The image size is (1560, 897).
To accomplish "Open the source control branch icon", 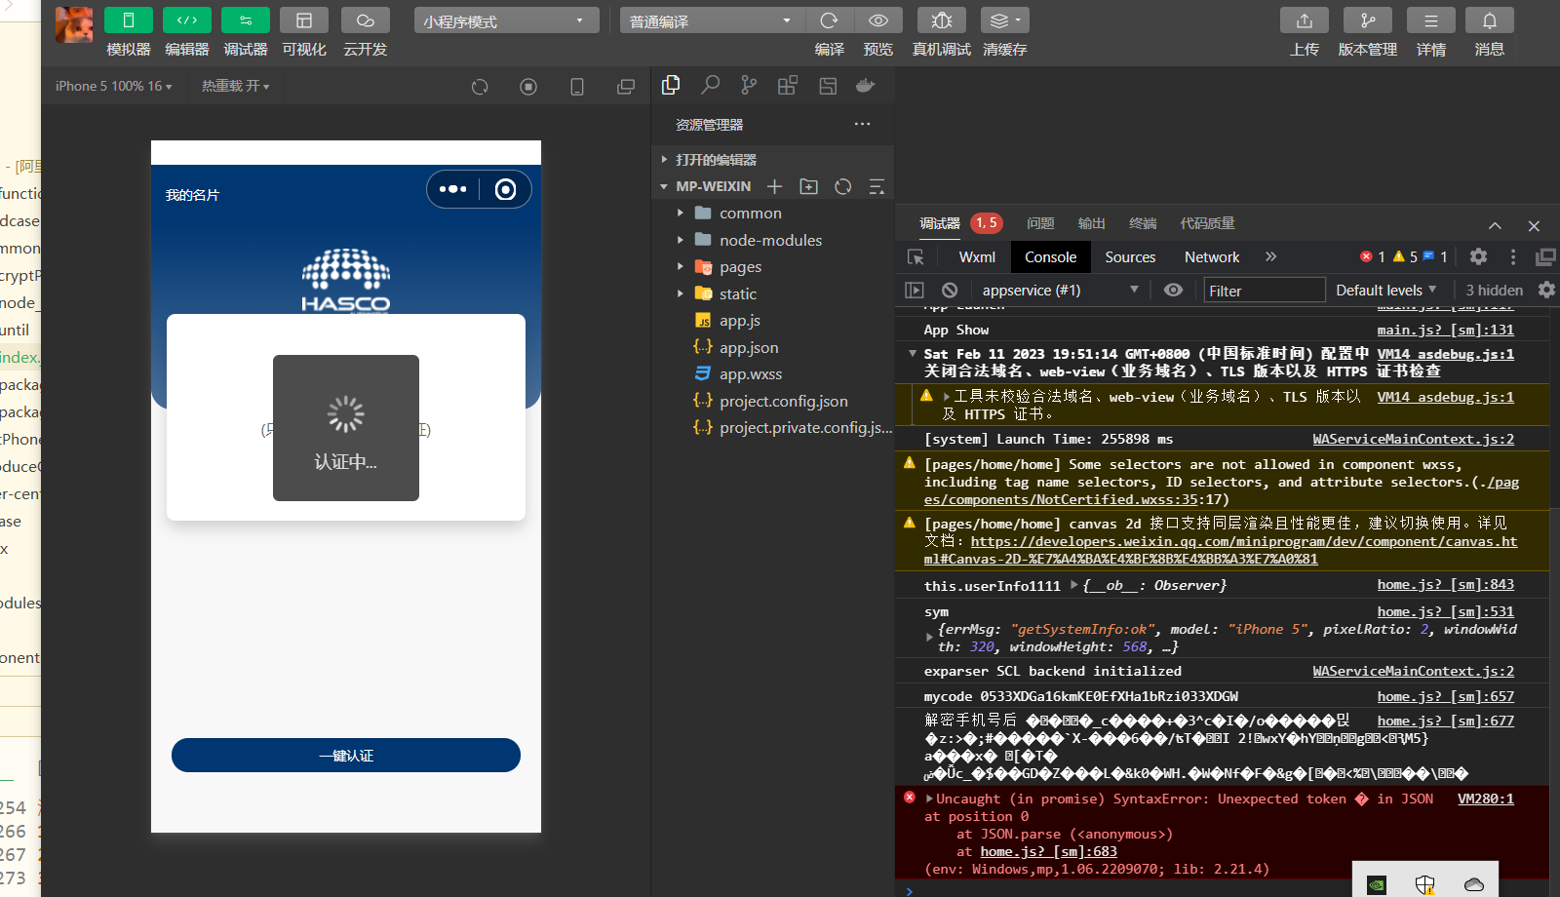I will point(749,86).
